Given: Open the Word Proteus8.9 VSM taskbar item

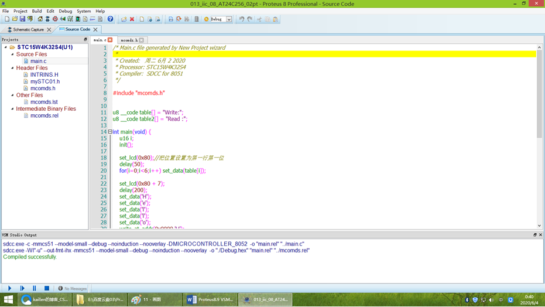Looking at the screenshot, I should [x=210, y=299].
